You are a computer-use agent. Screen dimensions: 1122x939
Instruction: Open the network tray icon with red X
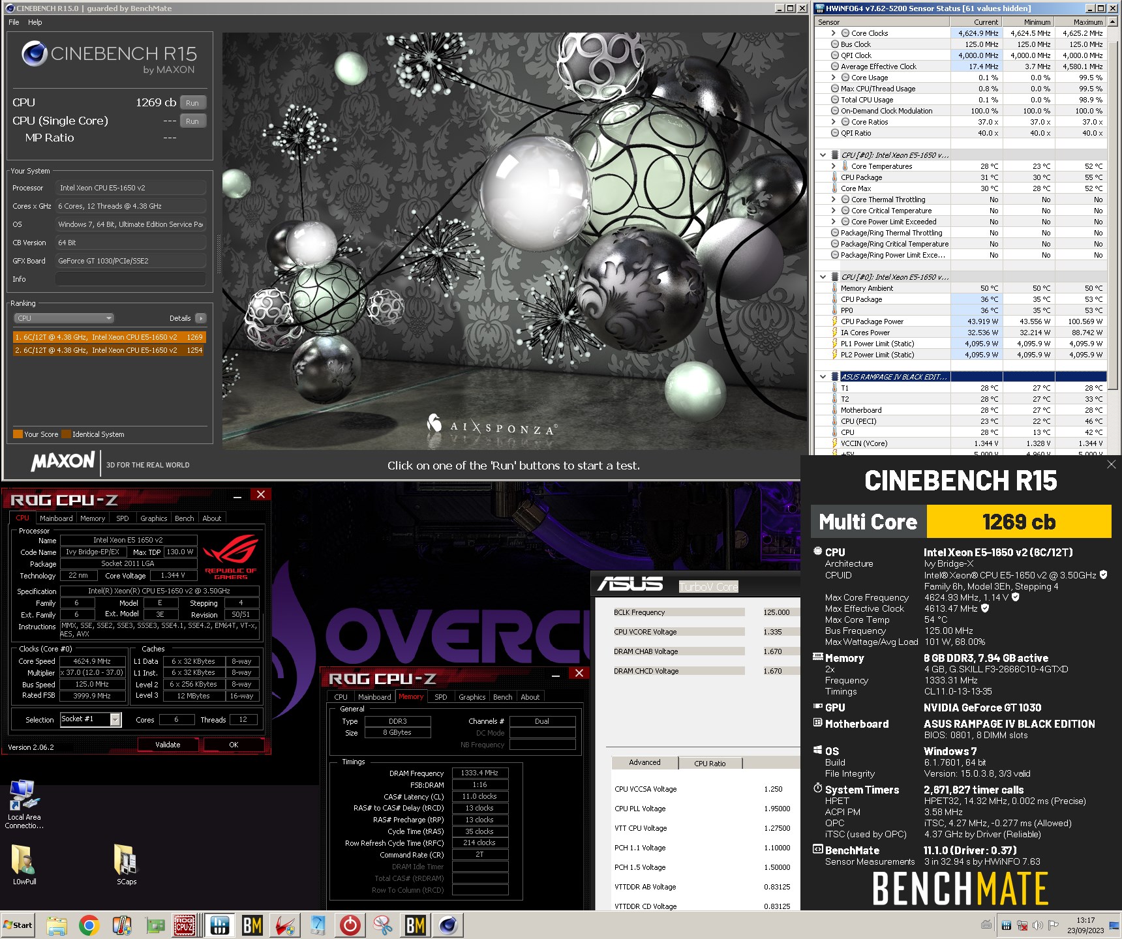click(x=1022, y=925)
